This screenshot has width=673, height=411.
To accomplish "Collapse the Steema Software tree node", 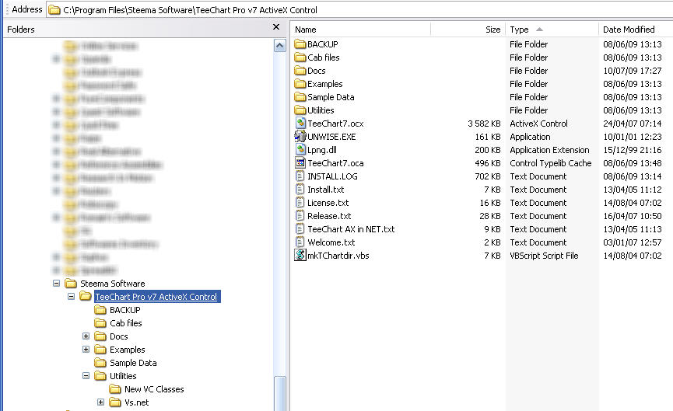I will pos(56,284).
